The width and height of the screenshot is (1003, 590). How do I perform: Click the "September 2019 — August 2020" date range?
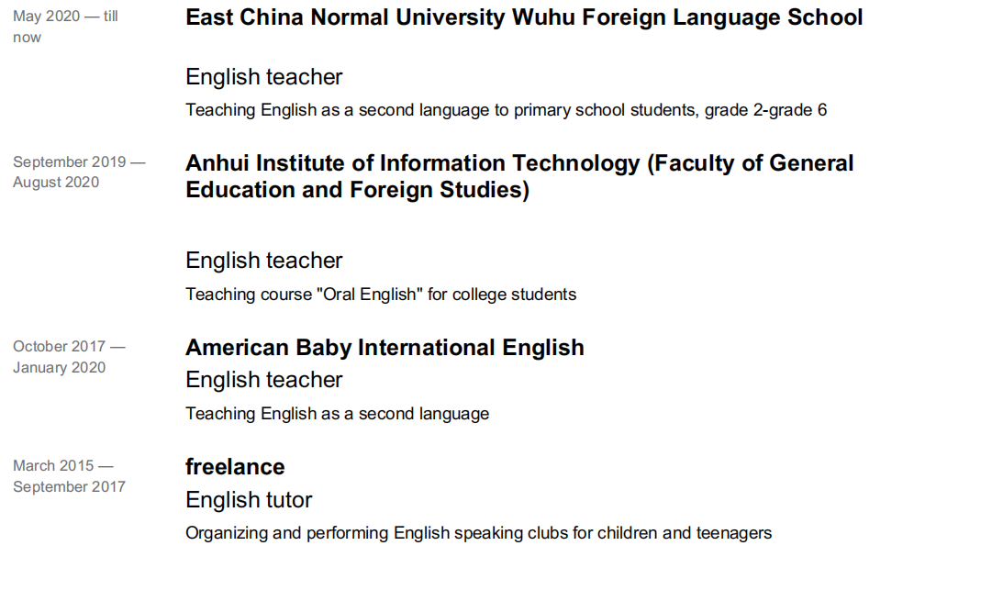pos(79,173)
